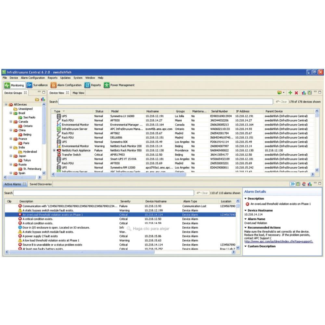Close the Device View tab
This screenshot has width=325, height=325.
[x=67, y=93]
